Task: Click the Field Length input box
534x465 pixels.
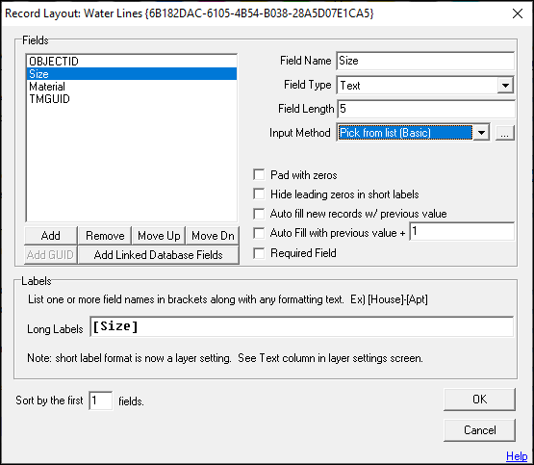Action: [x=425, y=109]
